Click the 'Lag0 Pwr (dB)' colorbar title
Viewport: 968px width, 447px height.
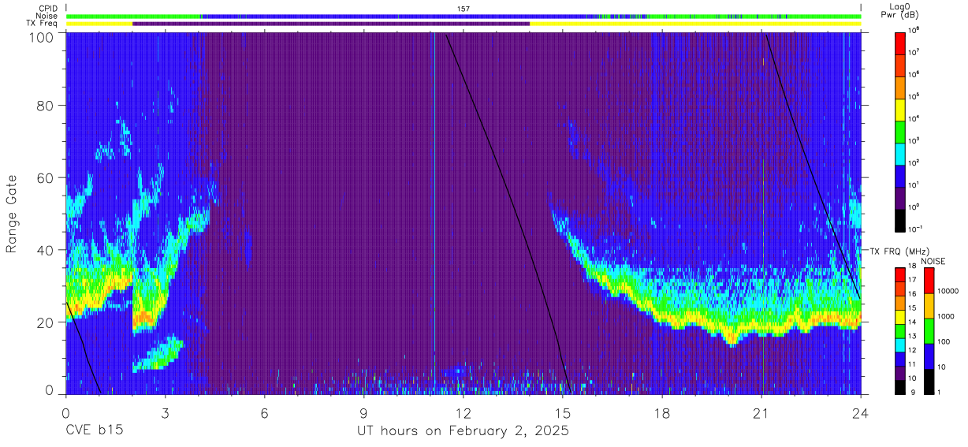click(902, 11)
